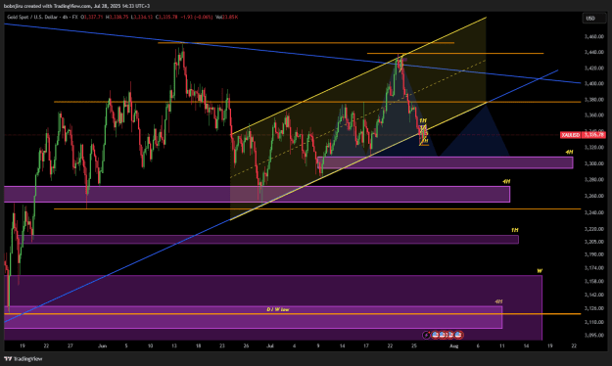Click the Vol 23.85K legend value
The height and width of the screenshot is (366, 612).
point(227,18)
